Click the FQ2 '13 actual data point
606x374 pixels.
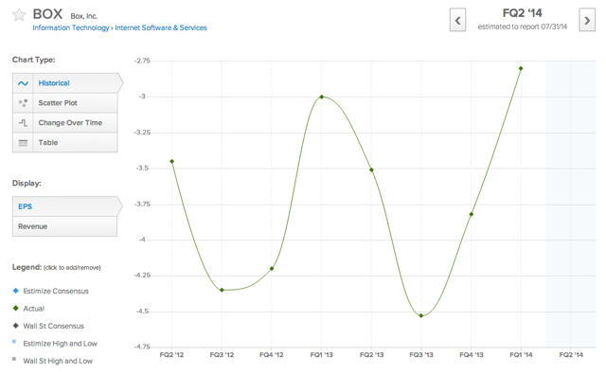click(371, 170)
